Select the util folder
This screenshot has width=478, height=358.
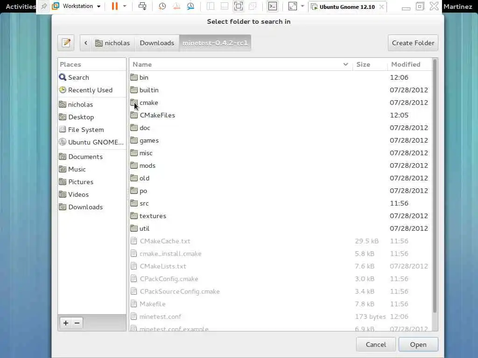point(281,228)
